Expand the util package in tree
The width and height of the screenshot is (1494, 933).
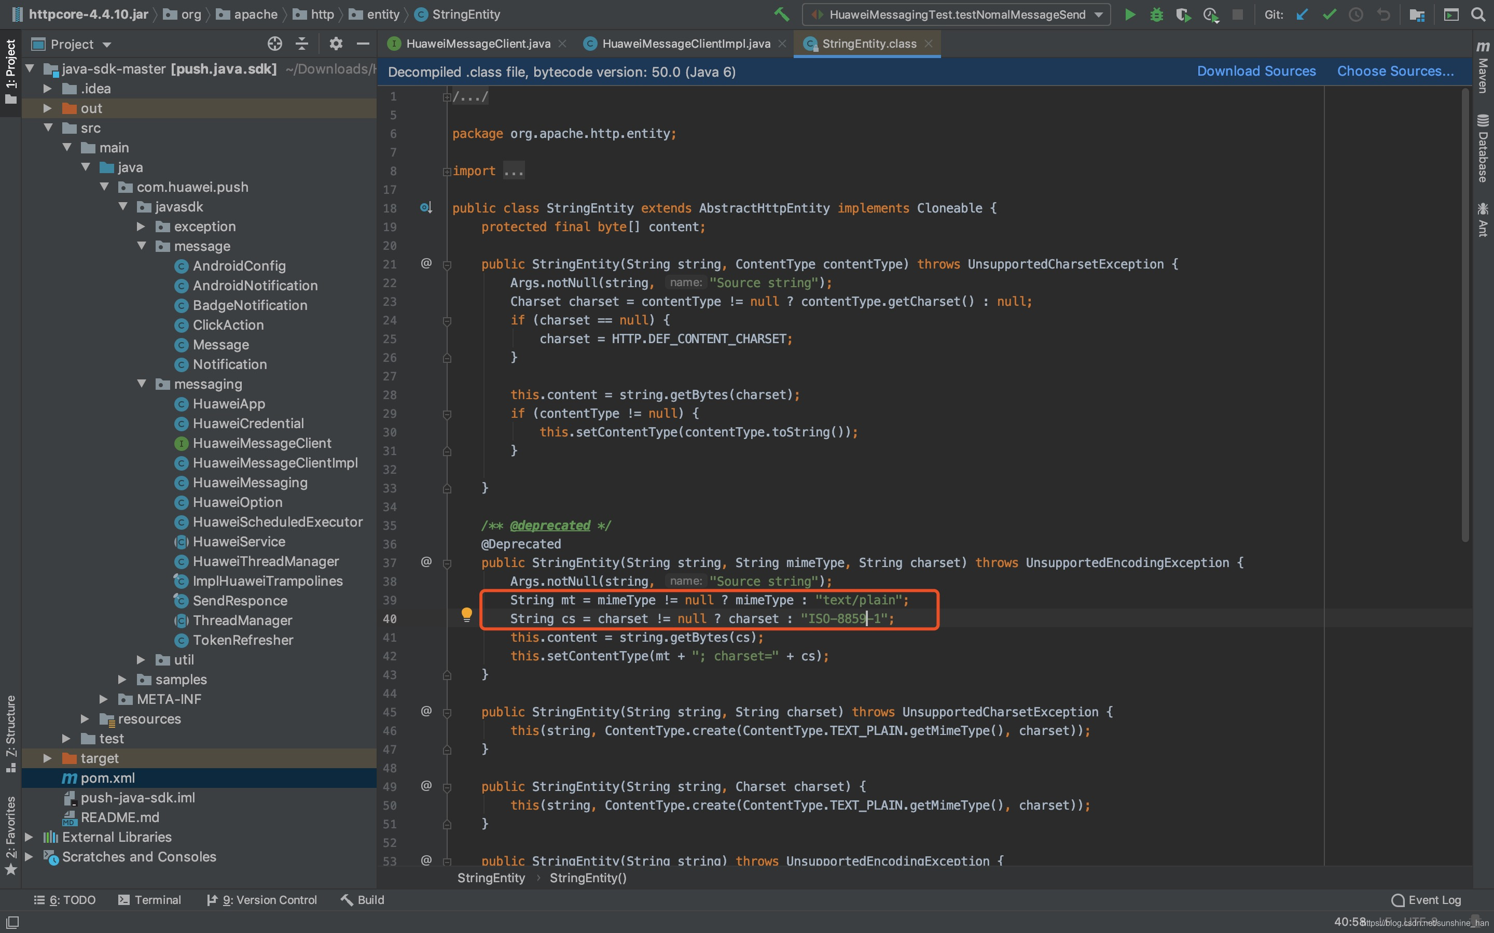141,660
